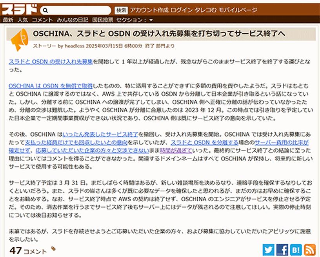
Task: Focus the search text field
Action: pos(78,11)
